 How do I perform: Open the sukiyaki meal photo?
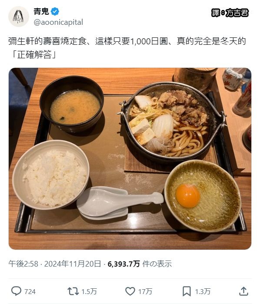[x=130, y=159]
